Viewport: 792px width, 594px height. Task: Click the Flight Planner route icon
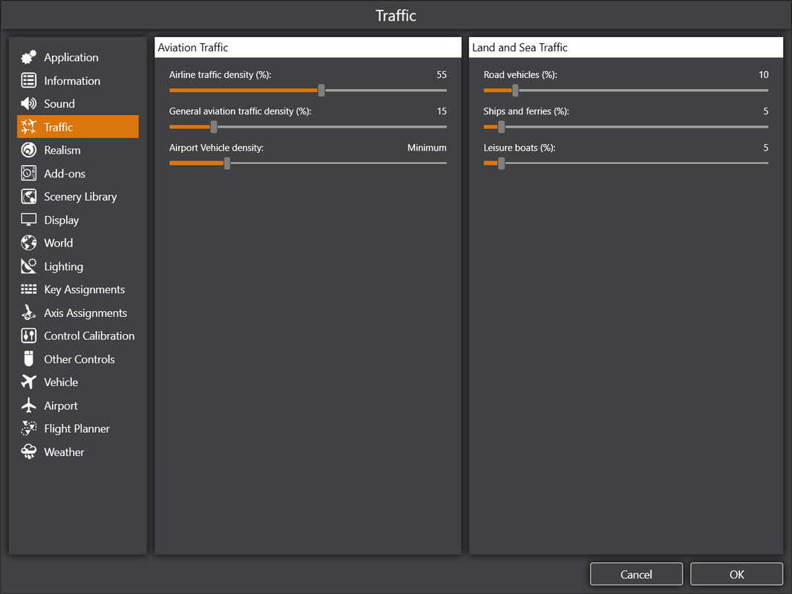tap(29, 429)
